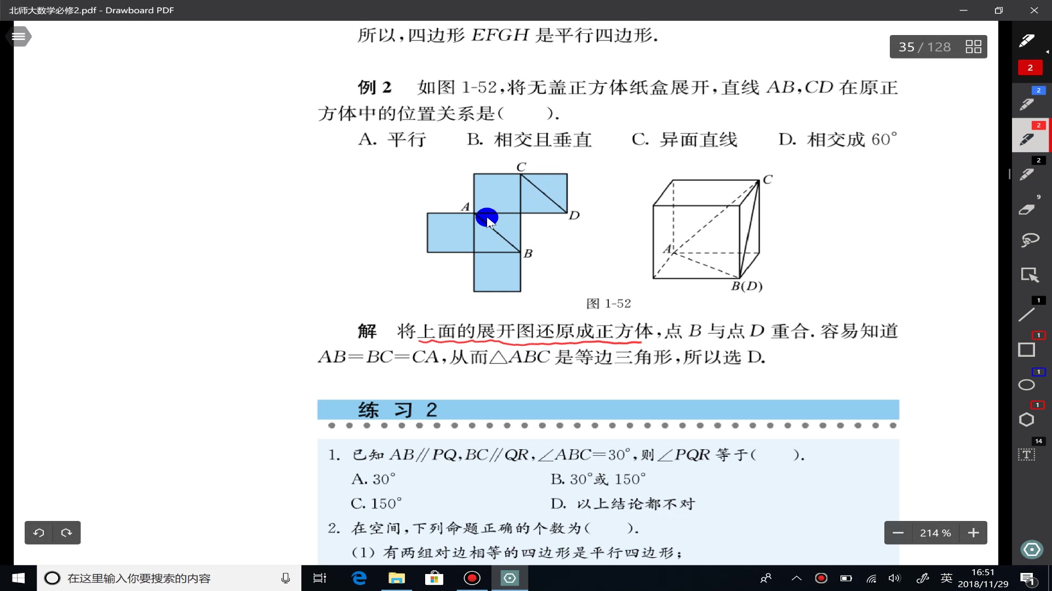The width and height of the screenshot is (1052, 591).
Task: Click the zoom percentage display 214%
Action: (936, 532)
